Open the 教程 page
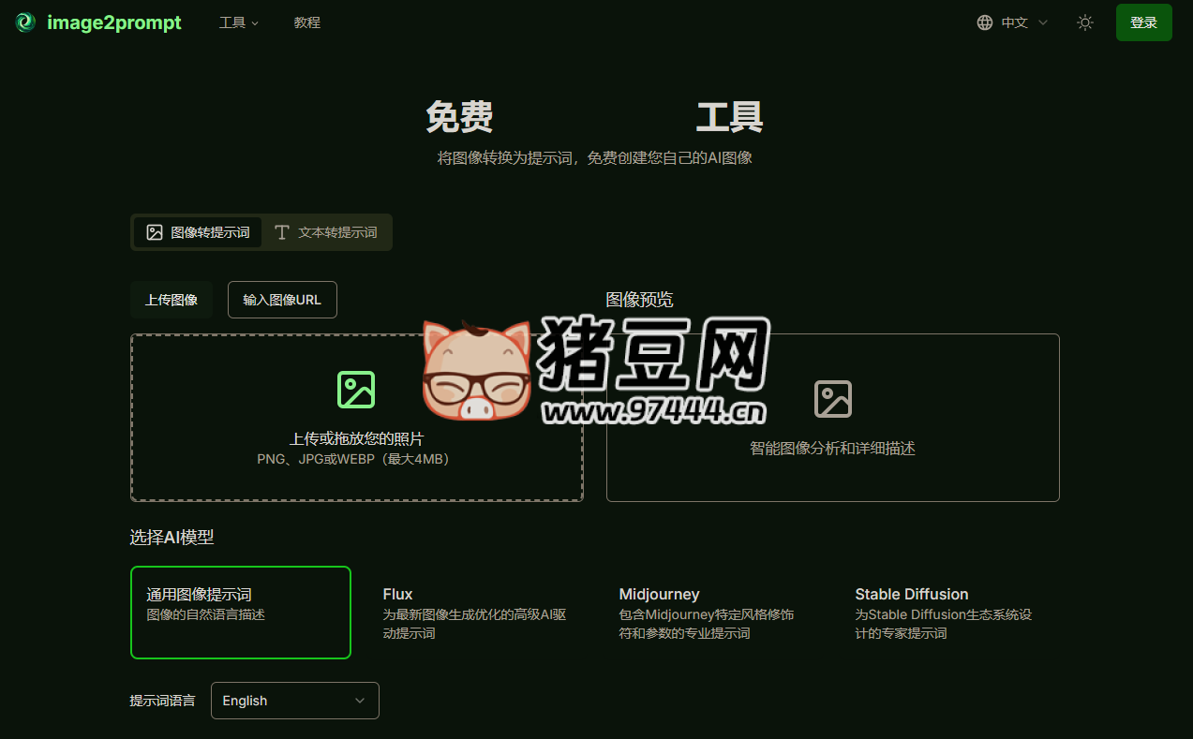 pos(307,22)
